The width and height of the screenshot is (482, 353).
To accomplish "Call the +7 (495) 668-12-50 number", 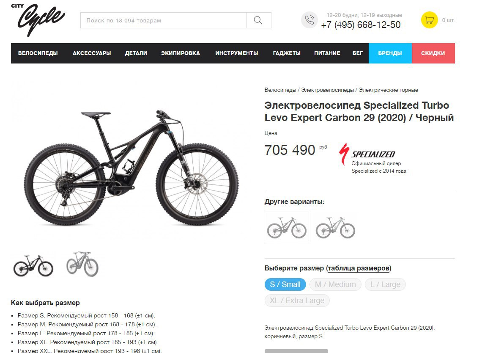I will (x=361, y=25).
